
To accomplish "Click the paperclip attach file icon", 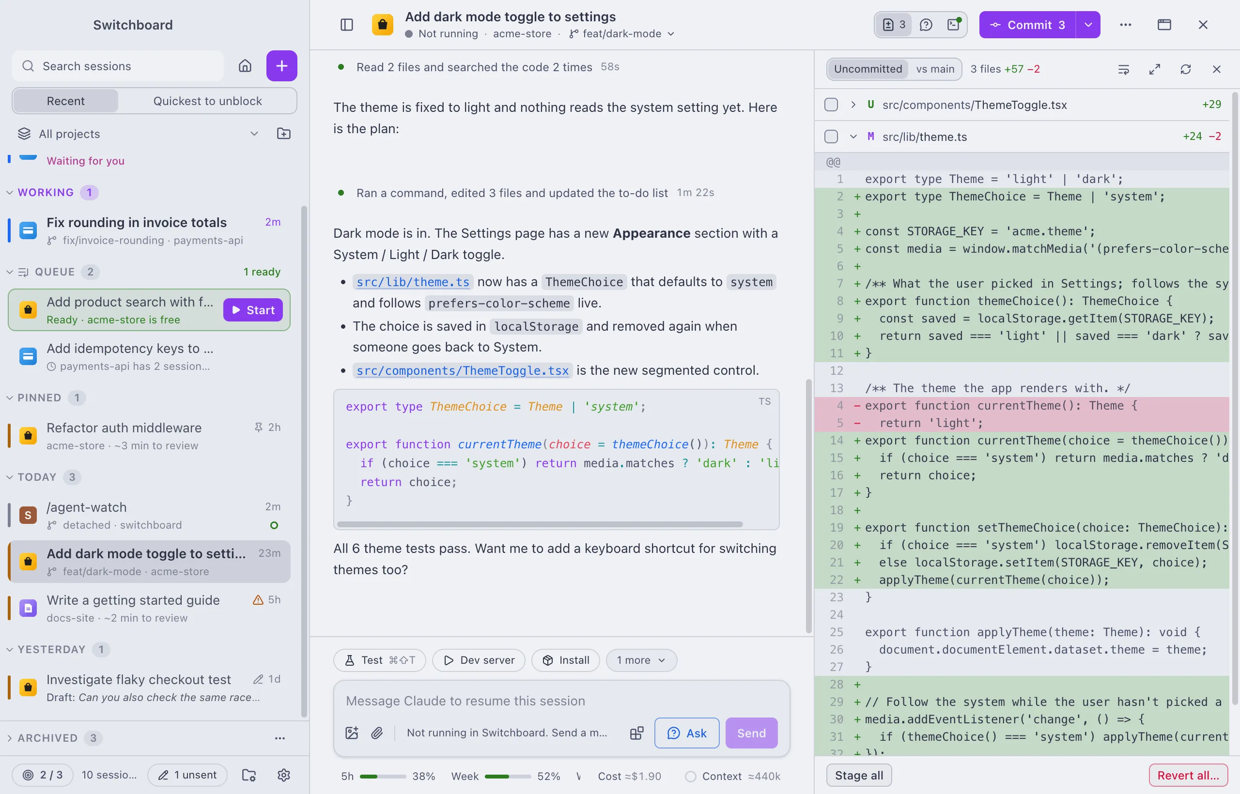I will pos(377,733).
